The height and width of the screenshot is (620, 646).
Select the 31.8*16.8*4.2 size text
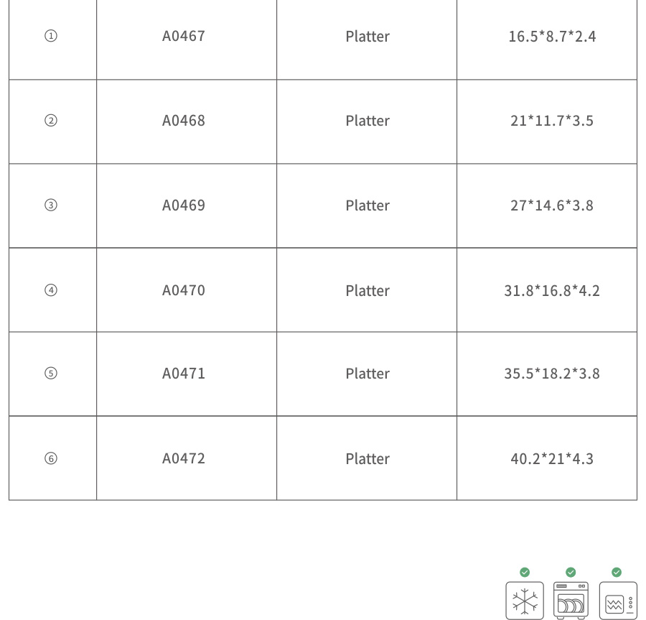[552, 290]
